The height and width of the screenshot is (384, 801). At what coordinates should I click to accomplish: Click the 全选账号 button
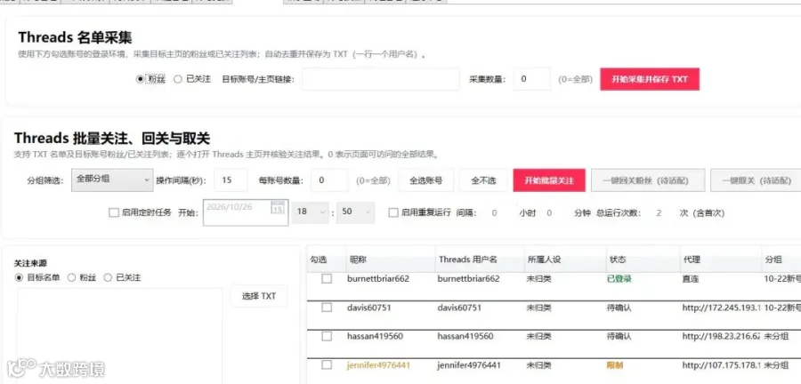pos(425,180)
